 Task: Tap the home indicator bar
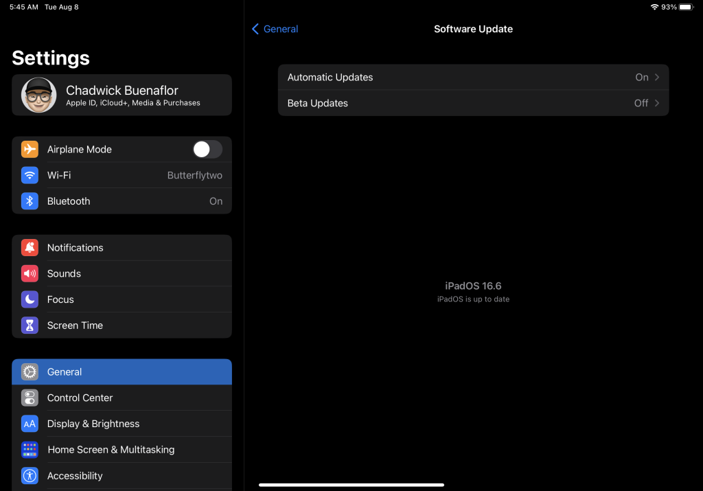(x=351, y=485)
